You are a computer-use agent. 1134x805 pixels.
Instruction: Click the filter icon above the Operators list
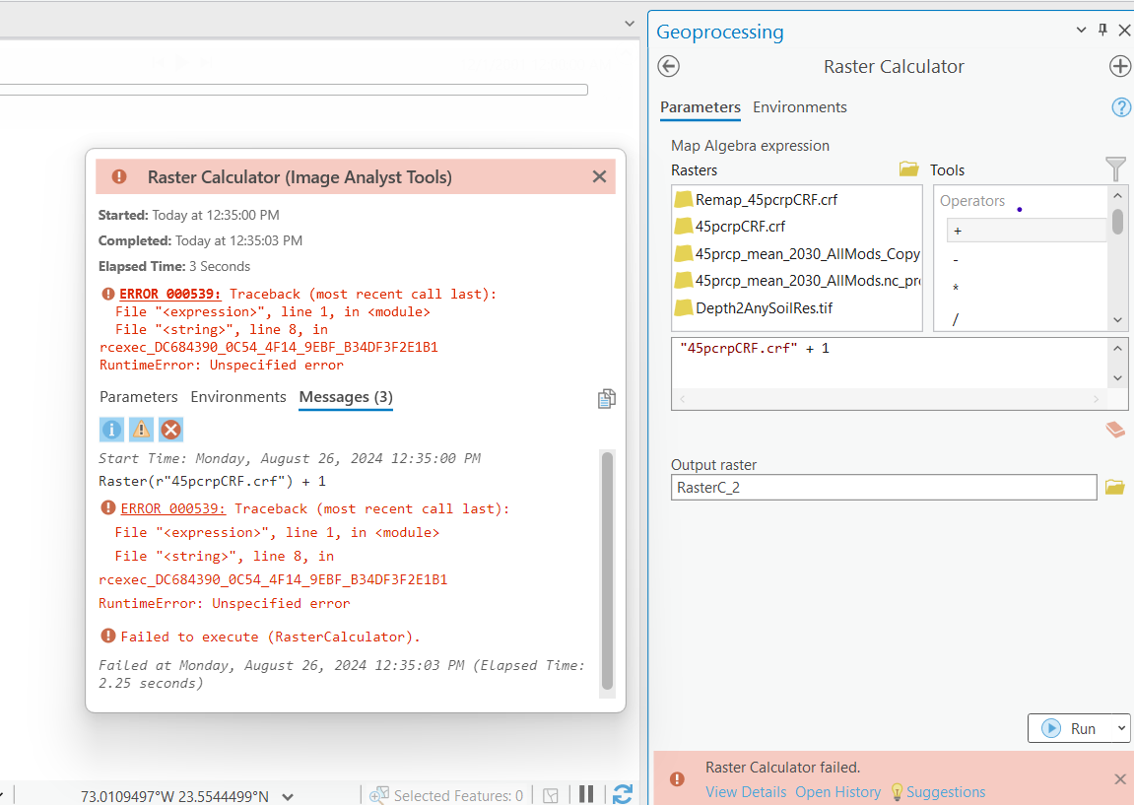(x=1115, y=168)
